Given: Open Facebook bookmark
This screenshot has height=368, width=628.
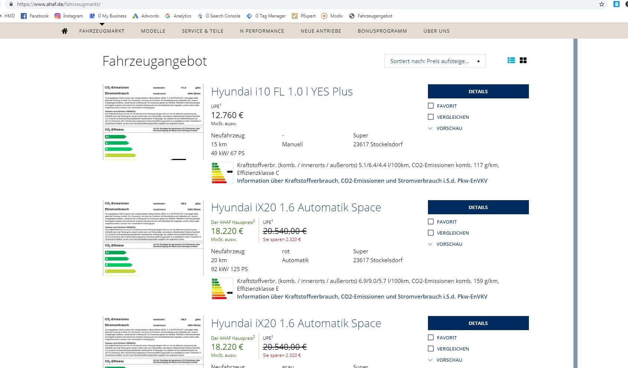Looking at the screenshot, I should [35, 16].
